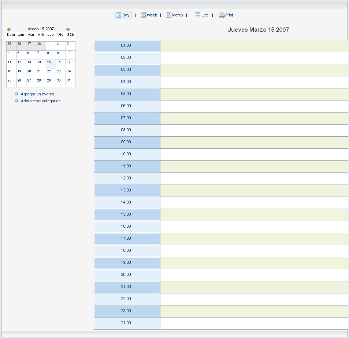
Task: Click the 21:00 time slot label
Action: click(127, 287)
